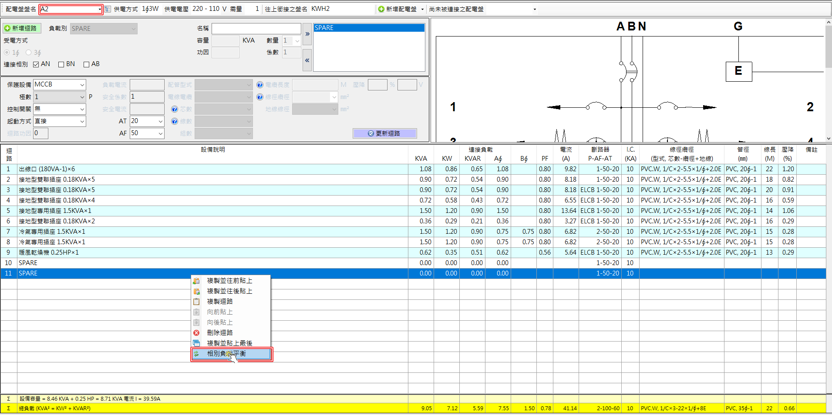Click the E box in wiring diagram
The height and width of the screenshot is (415, 832).
(x=739, y=71)
